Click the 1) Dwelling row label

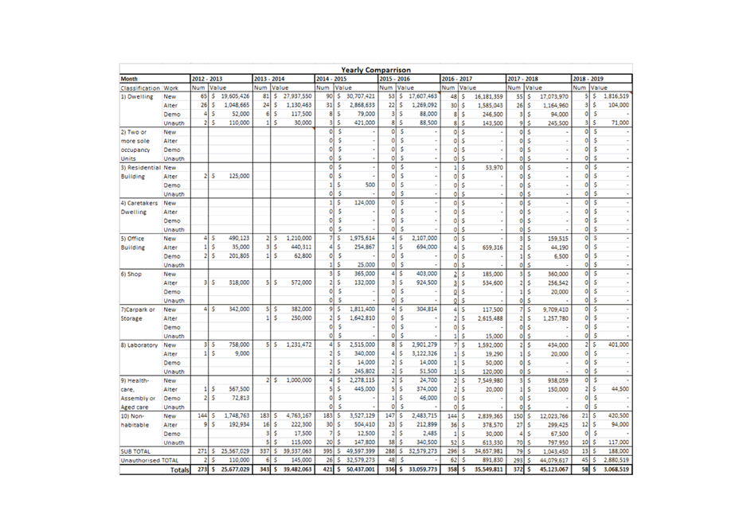coord(137,96)
